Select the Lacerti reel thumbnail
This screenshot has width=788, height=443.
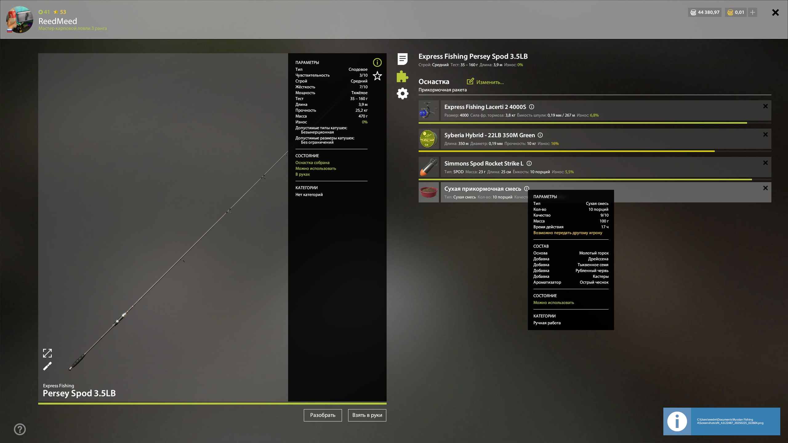(x=429, y=110)
